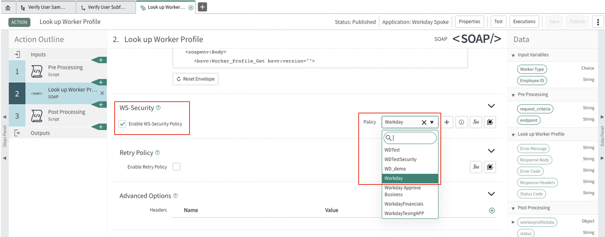
Task: Add step above Pre Processing
Action: coord(101,60)
